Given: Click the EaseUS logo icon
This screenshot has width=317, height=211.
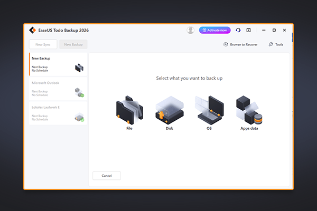Looking at the screenshot, I should [x=32, y=30].
